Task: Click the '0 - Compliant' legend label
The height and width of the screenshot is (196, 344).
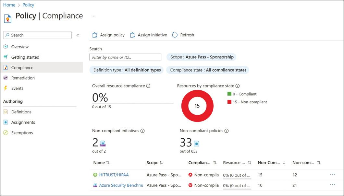Action: 245,94
